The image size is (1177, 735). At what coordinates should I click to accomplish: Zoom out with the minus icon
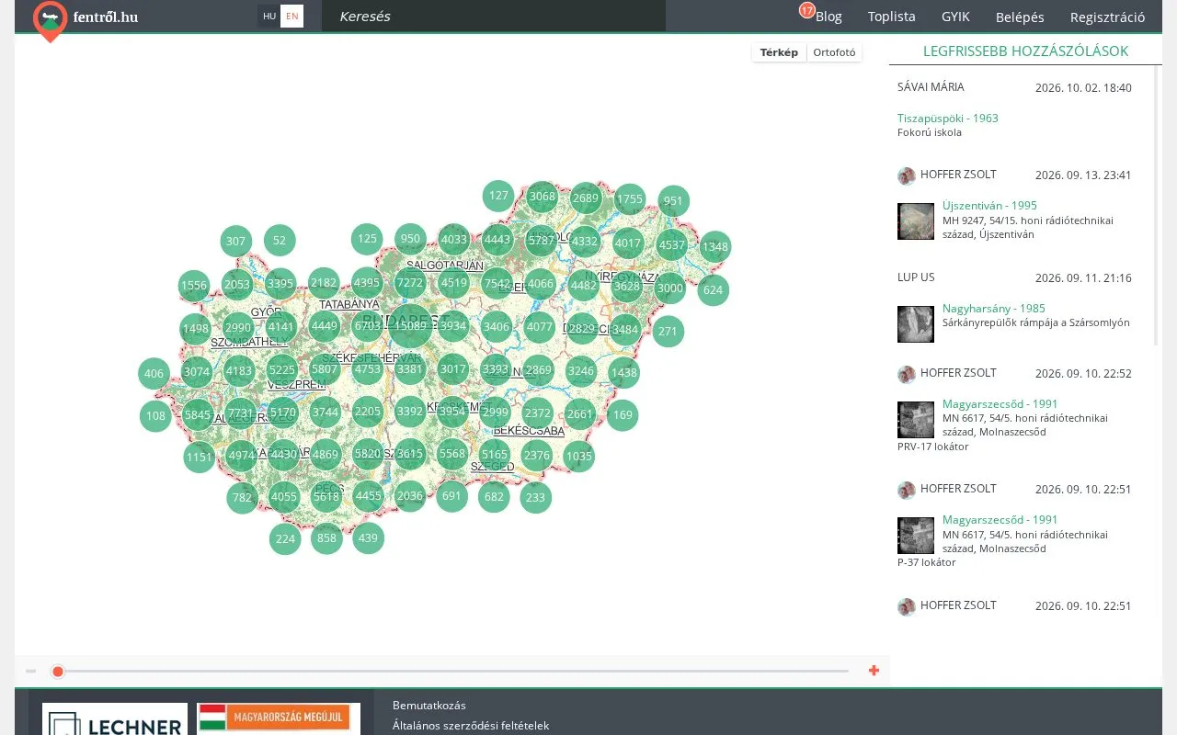pos(30,671)
